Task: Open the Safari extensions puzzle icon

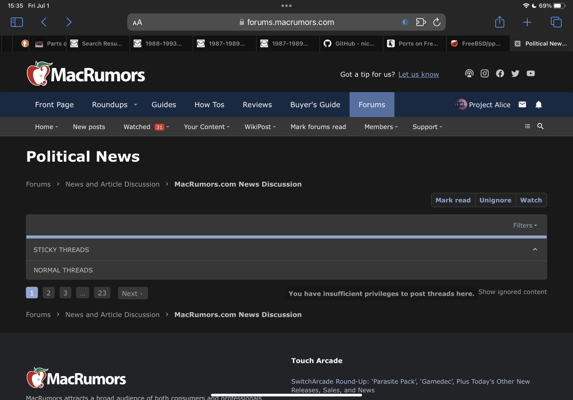Action: point(421,22)
